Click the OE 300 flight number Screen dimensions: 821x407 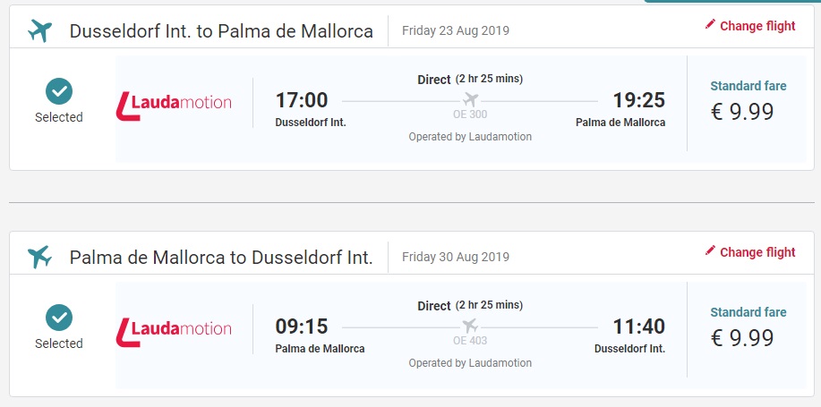(x=470, y=114)
